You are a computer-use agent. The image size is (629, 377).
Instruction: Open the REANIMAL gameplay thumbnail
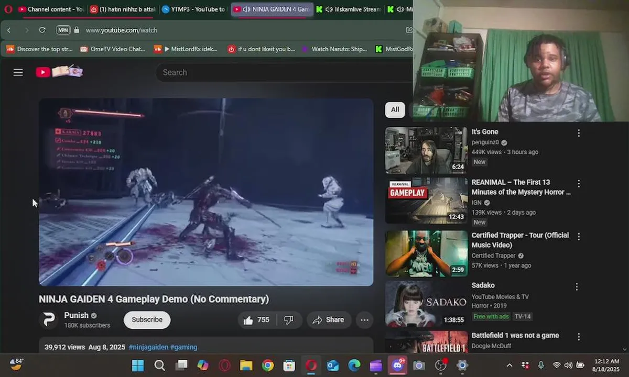point(426,201)
